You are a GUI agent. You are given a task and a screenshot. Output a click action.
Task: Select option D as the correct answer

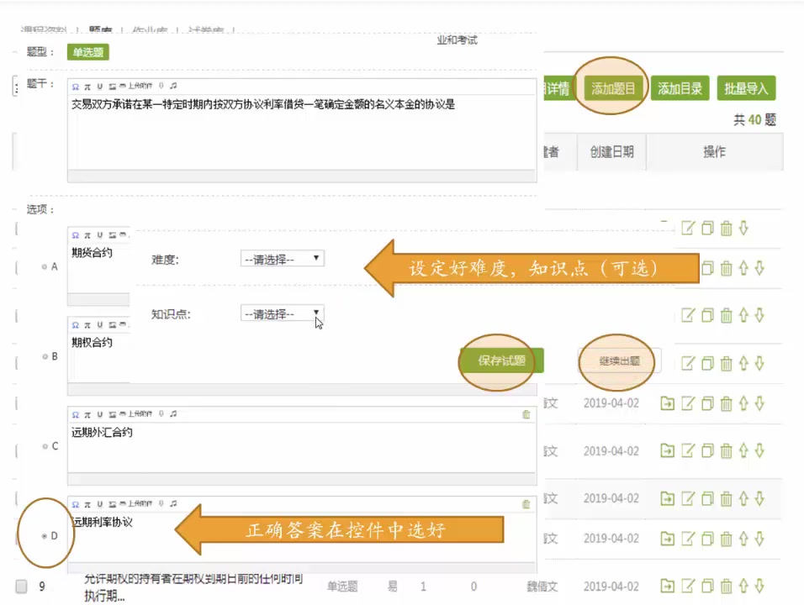[x=44, y=534]
